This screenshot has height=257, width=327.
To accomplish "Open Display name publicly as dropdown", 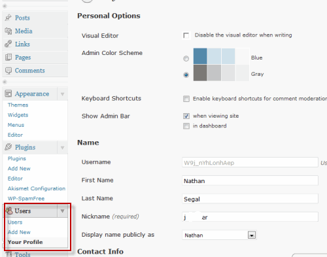I will coord(219,235).
